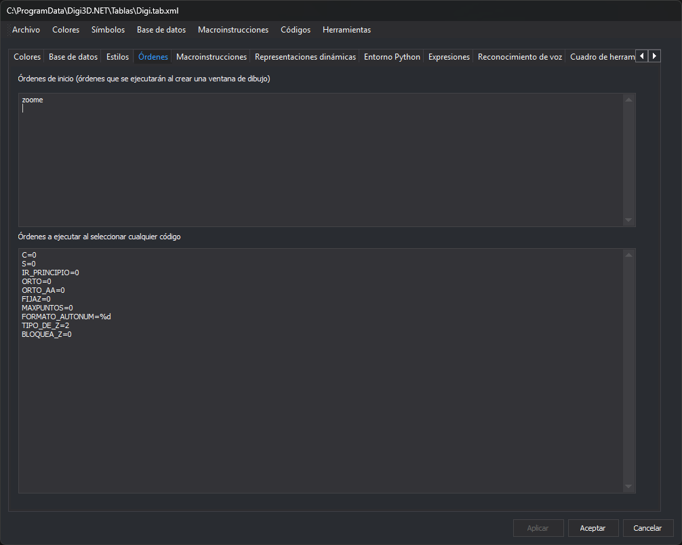Open the Macroinstrucciones menu in menu bar
The height and width of the screenshot is (545, 682).
coord(233,30)
